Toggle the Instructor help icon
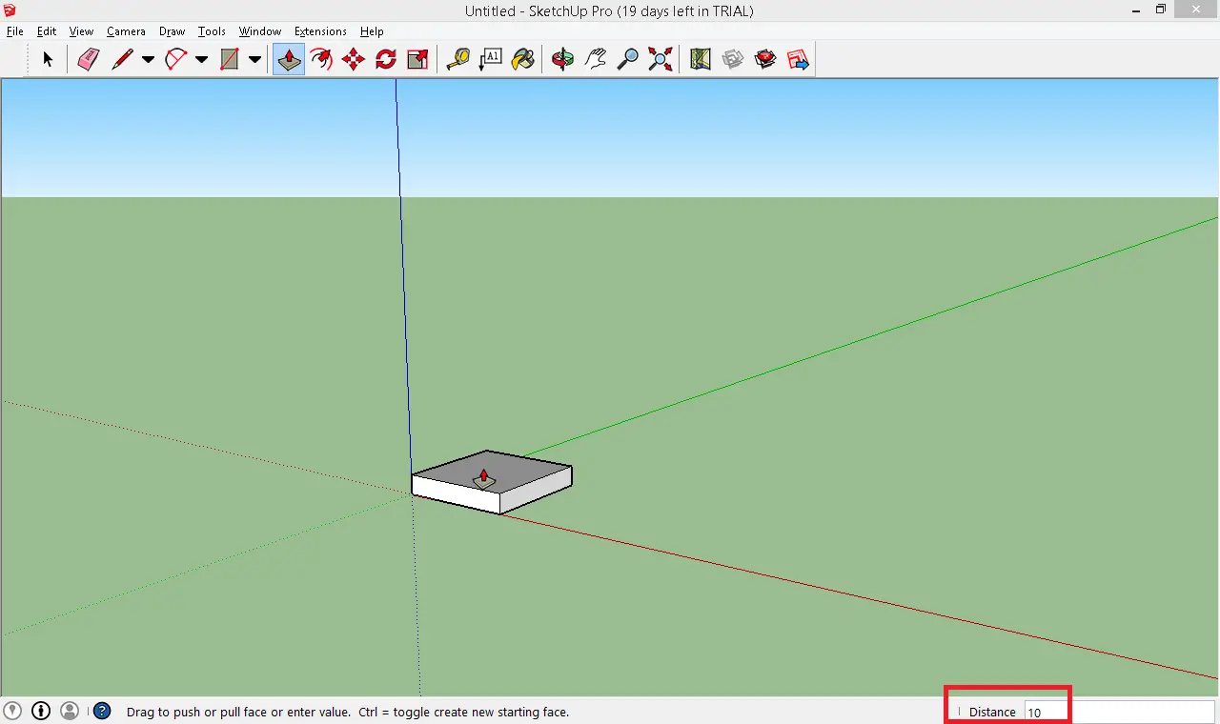 pyautogui.click(x=102, y=711)
